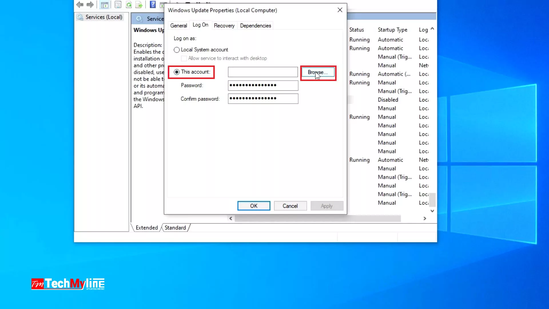The image size is (549, 309).
Task: Click the green Refresh toolbar icon
Action: pyautogui.click(x=129, y=5)
